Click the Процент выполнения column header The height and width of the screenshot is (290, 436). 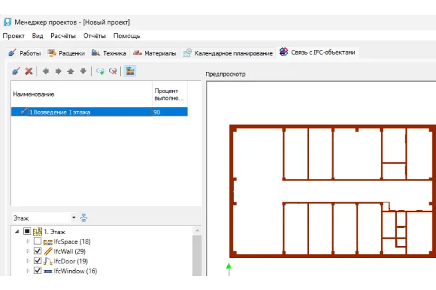(x=169, y=94)
